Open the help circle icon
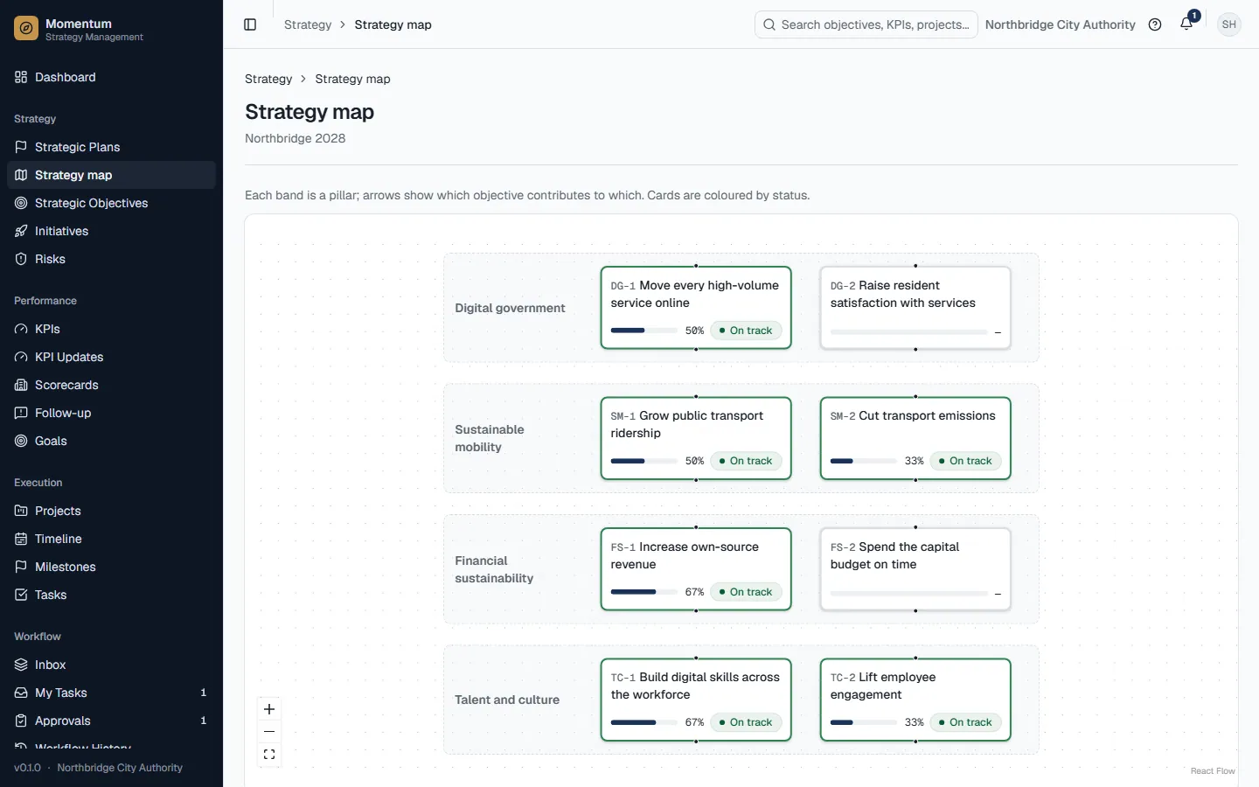The height and width of the screenshot is (787, 1259). 1155,24
